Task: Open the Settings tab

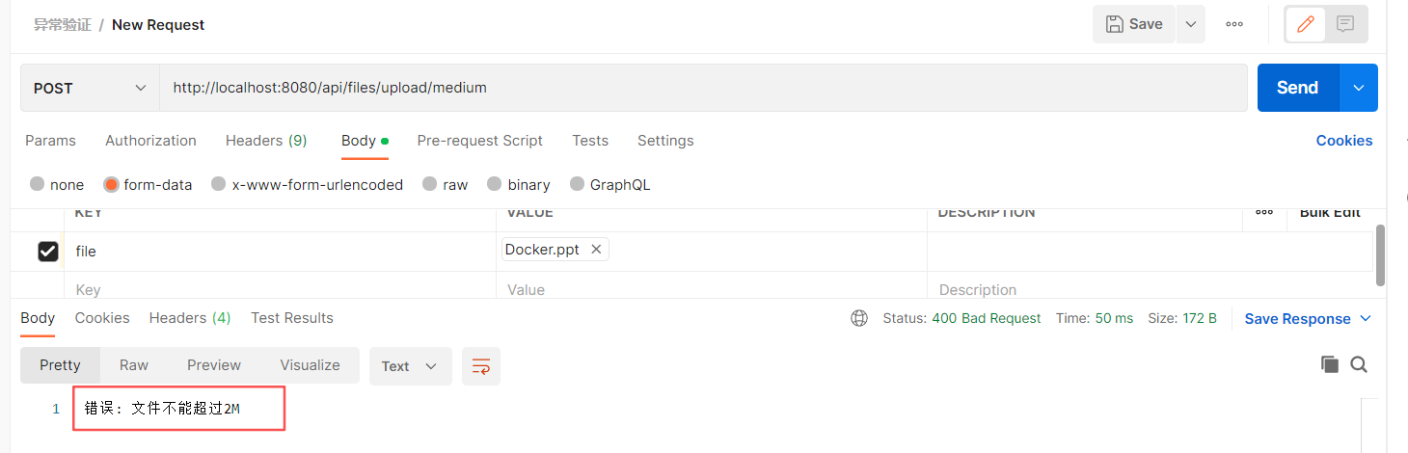Action: [665, 141]
